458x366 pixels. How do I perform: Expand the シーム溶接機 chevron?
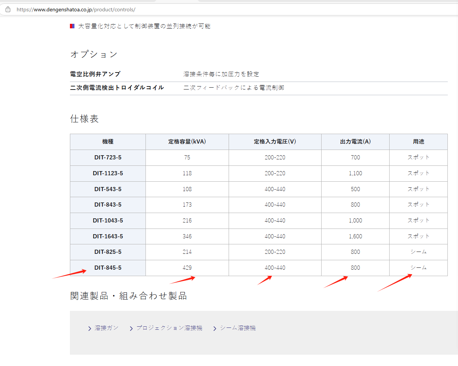coord(215,328)
